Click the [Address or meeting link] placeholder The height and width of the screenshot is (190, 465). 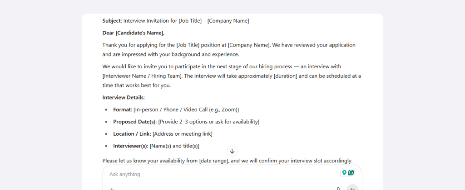183,134
